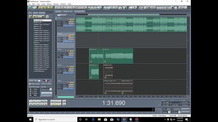The width and height of the screenshot is (218, 122).
Task: Open the time signature dropdown
Action: 180,112
